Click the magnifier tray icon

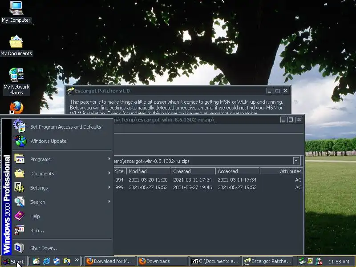310,261
